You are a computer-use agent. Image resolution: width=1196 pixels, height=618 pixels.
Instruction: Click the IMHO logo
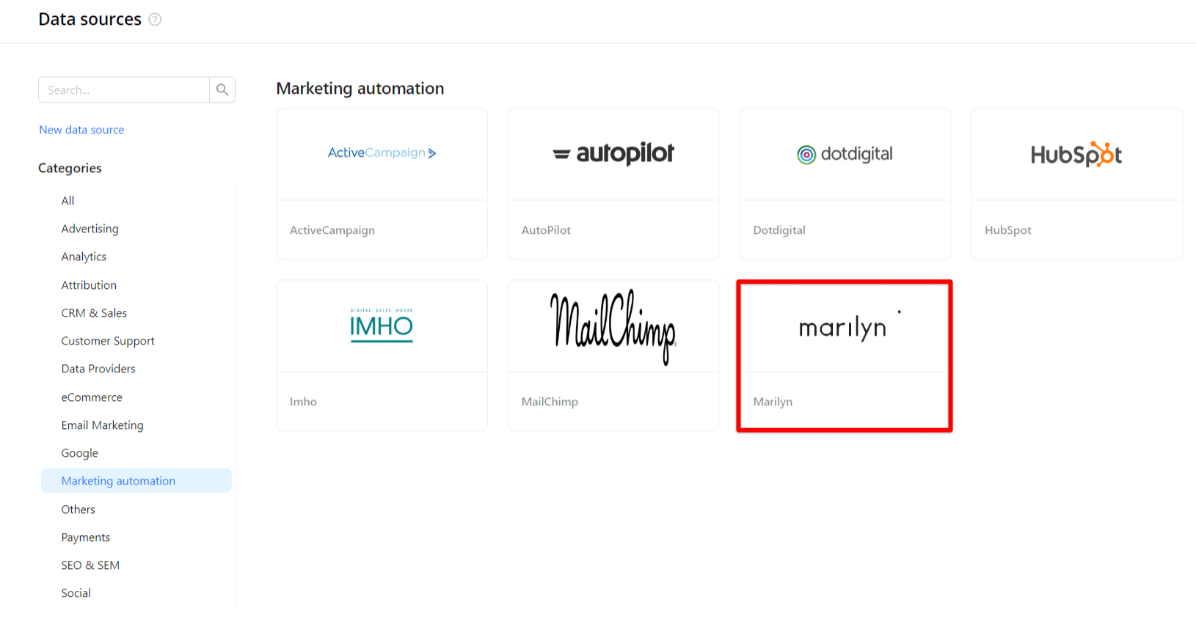point(382,325)
